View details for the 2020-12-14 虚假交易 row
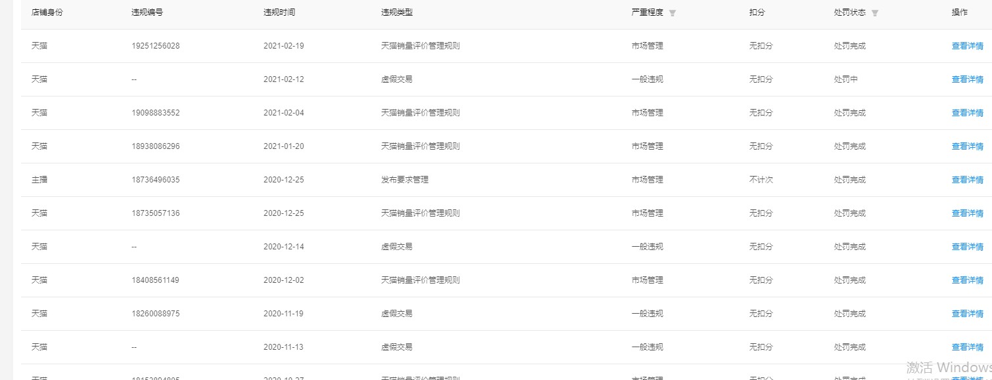 point(968,247)
